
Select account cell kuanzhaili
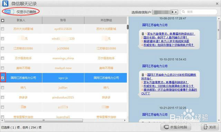tap(63, 117)
